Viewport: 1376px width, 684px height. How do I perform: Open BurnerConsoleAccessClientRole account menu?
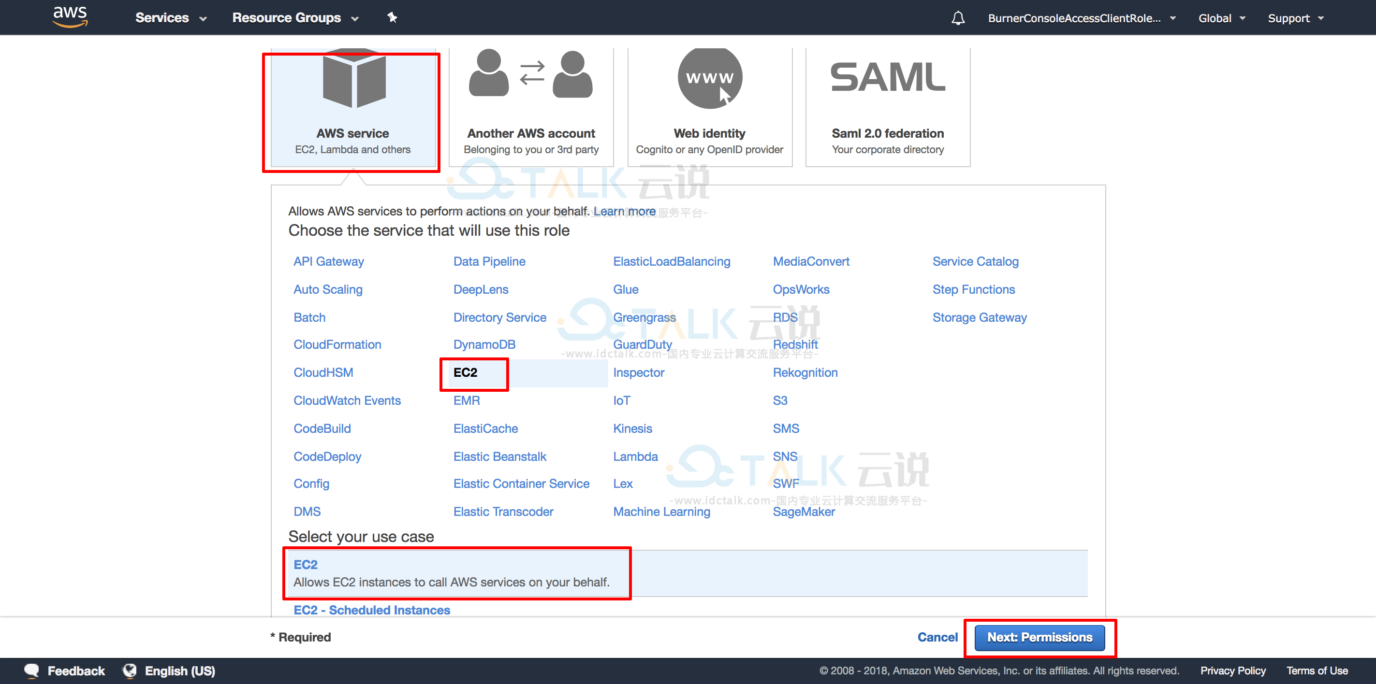point(1082,18)
